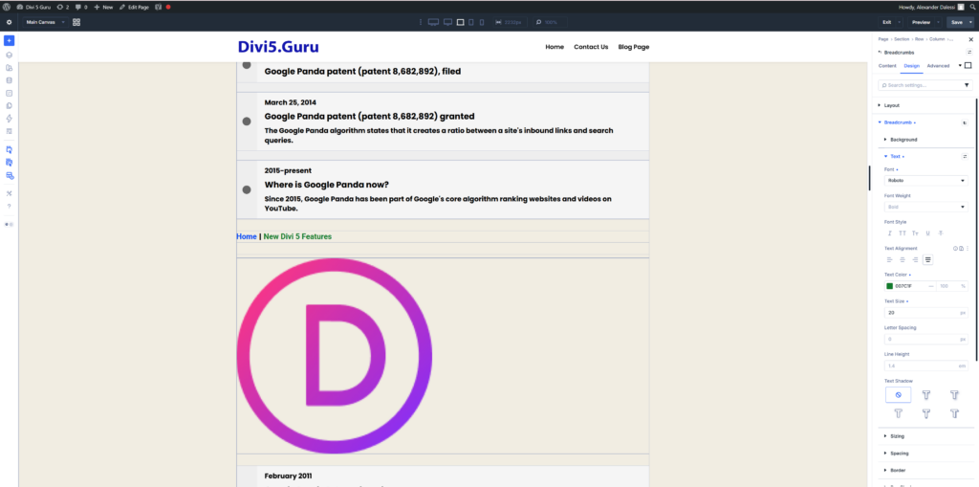
Task: Click the updates counter icon showing 2
Action: [62, 7]
